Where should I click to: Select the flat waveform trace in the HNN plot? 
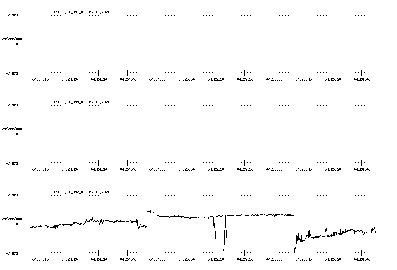pos(175,134)
